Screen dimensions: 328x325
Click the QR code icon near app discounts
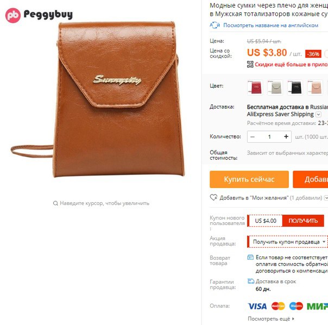pos(250,64)
